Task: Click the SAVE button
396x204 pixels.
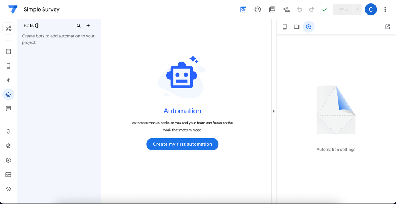Action: [x=343, y=10]
